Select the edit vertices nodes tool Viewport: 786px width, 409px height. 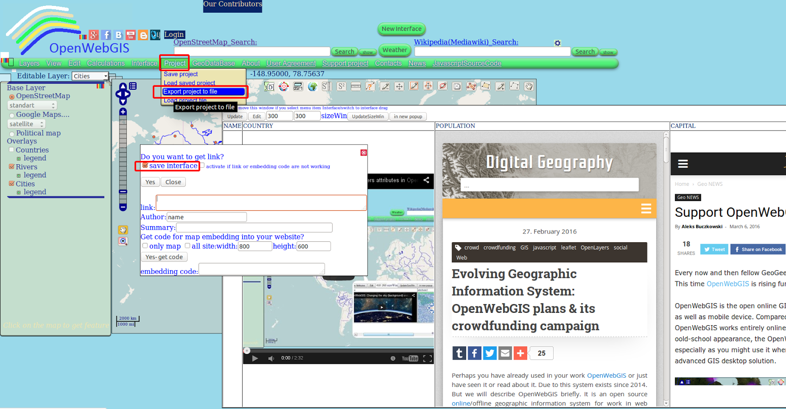pos(472,86)
